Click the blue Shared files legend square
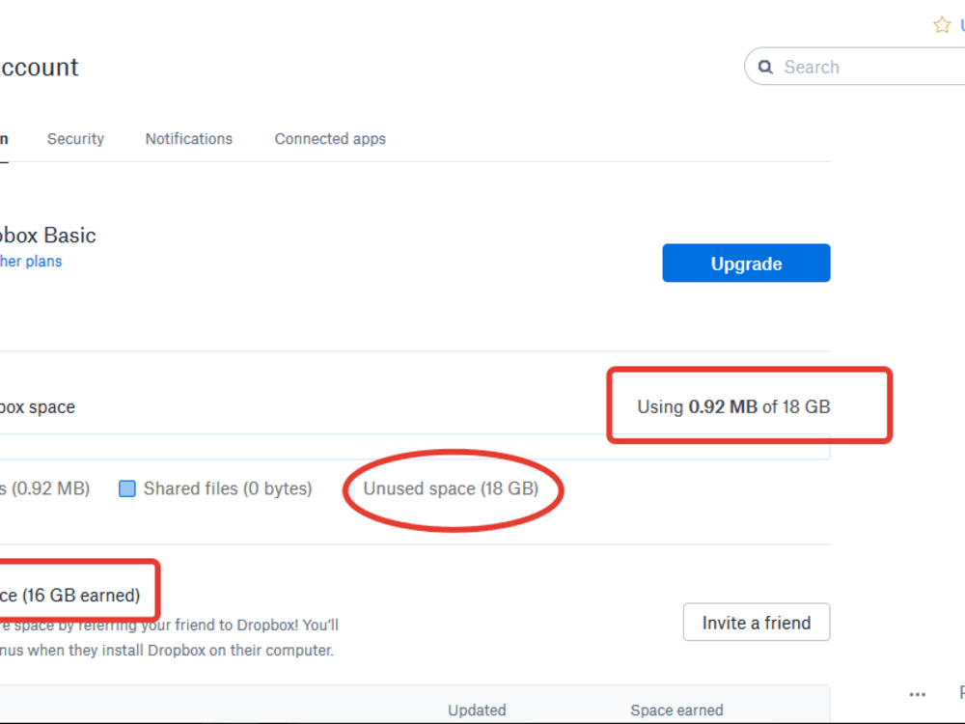Image resolution: width=965 pixels, height=724 pixels. (126, 488)
